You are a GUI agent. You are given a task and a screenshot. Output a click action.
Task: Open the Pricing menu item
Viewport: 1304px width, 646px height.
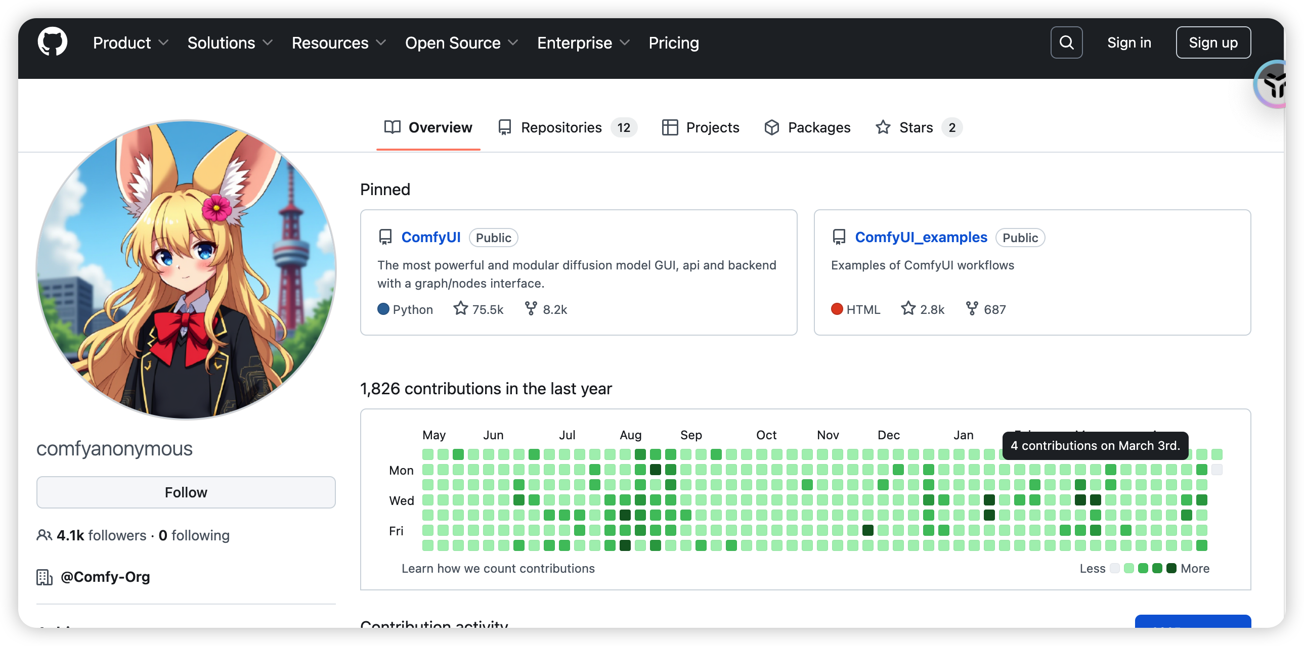(x=673, y=43)
